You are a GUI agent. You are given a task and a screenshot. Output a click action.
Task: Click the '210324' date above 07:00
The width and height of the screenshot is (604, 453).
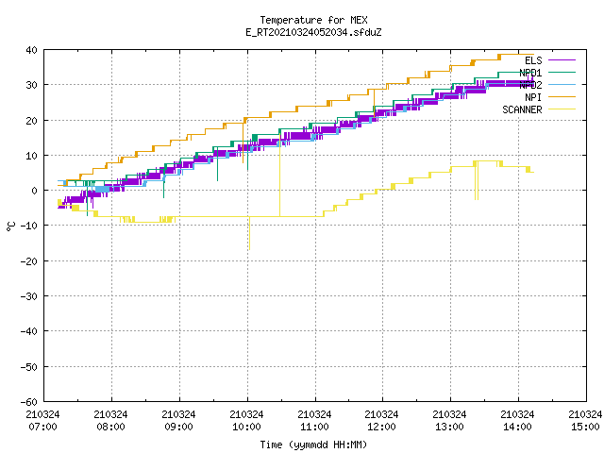(42, 415)
